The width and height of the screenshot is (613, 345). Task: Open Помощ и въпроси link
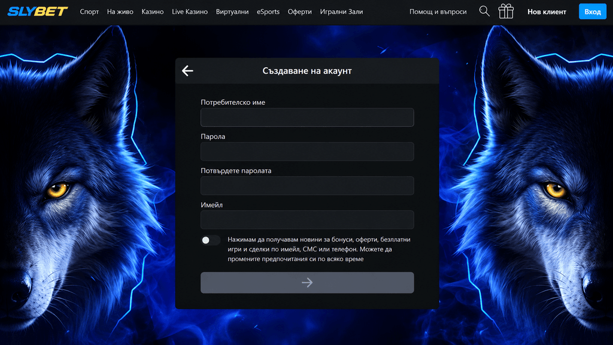coord(438,12)
